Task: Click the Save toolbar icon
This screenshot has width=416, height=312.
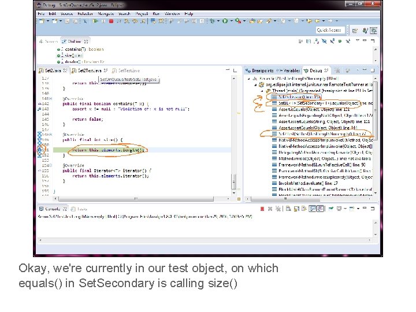Action: (x=68, y=21)
